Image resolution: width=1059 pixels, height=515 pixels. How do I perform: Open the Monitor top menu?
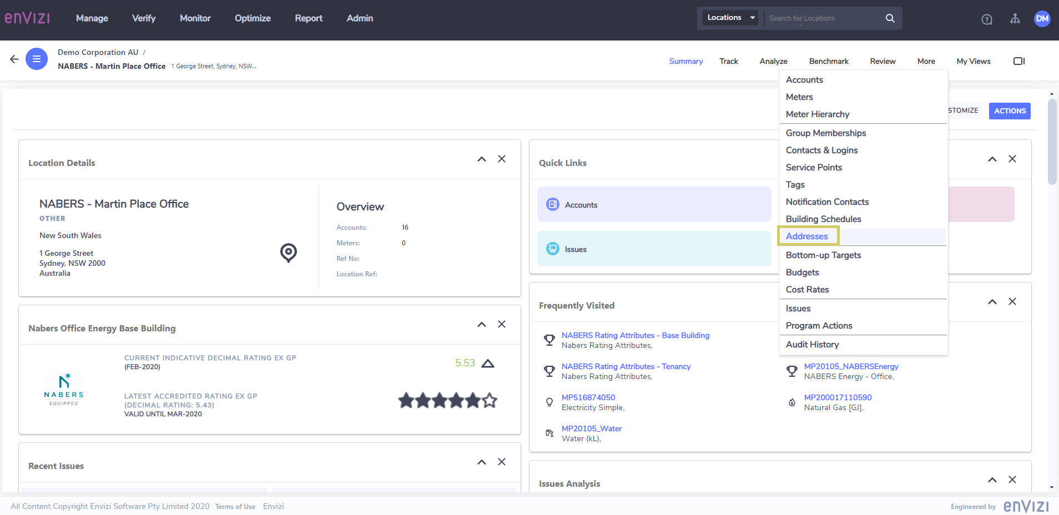(195, 18)
